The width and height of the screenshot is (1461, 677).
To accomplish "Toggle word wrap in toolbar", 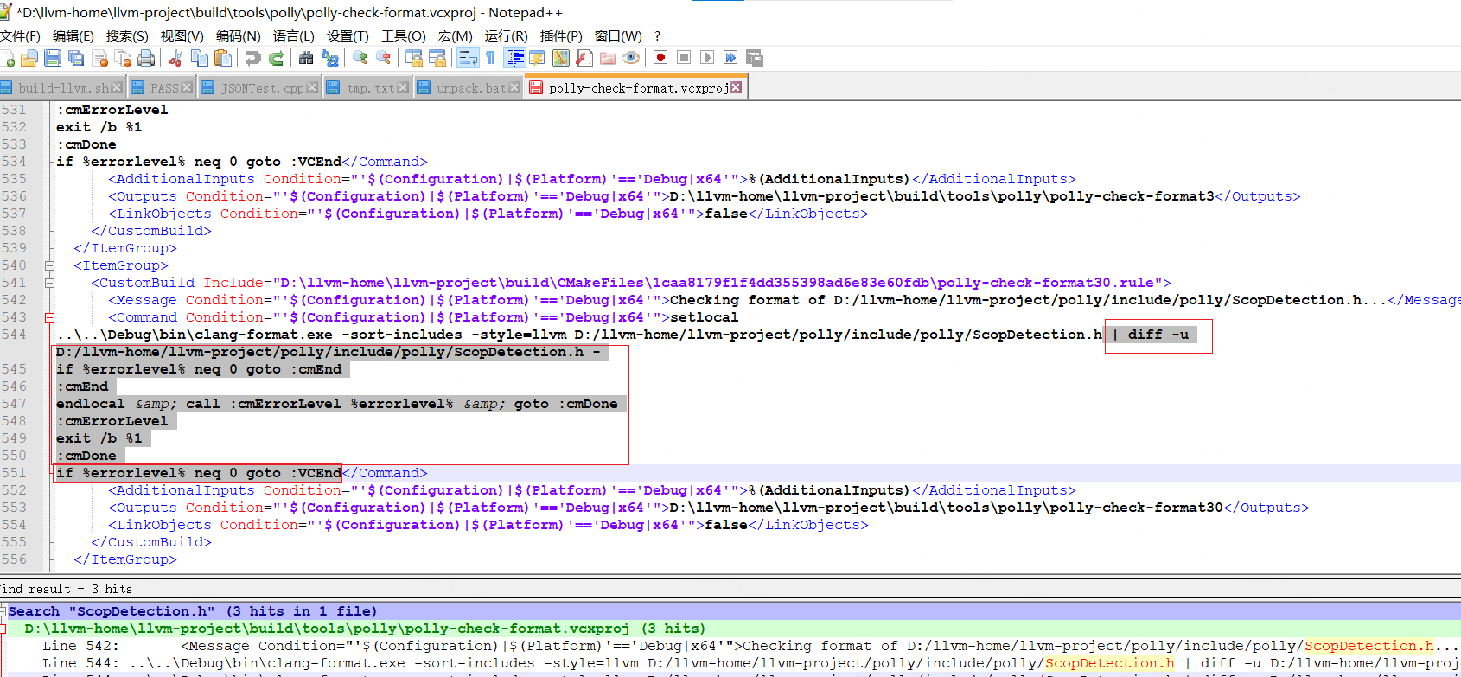I will point(468,58).
